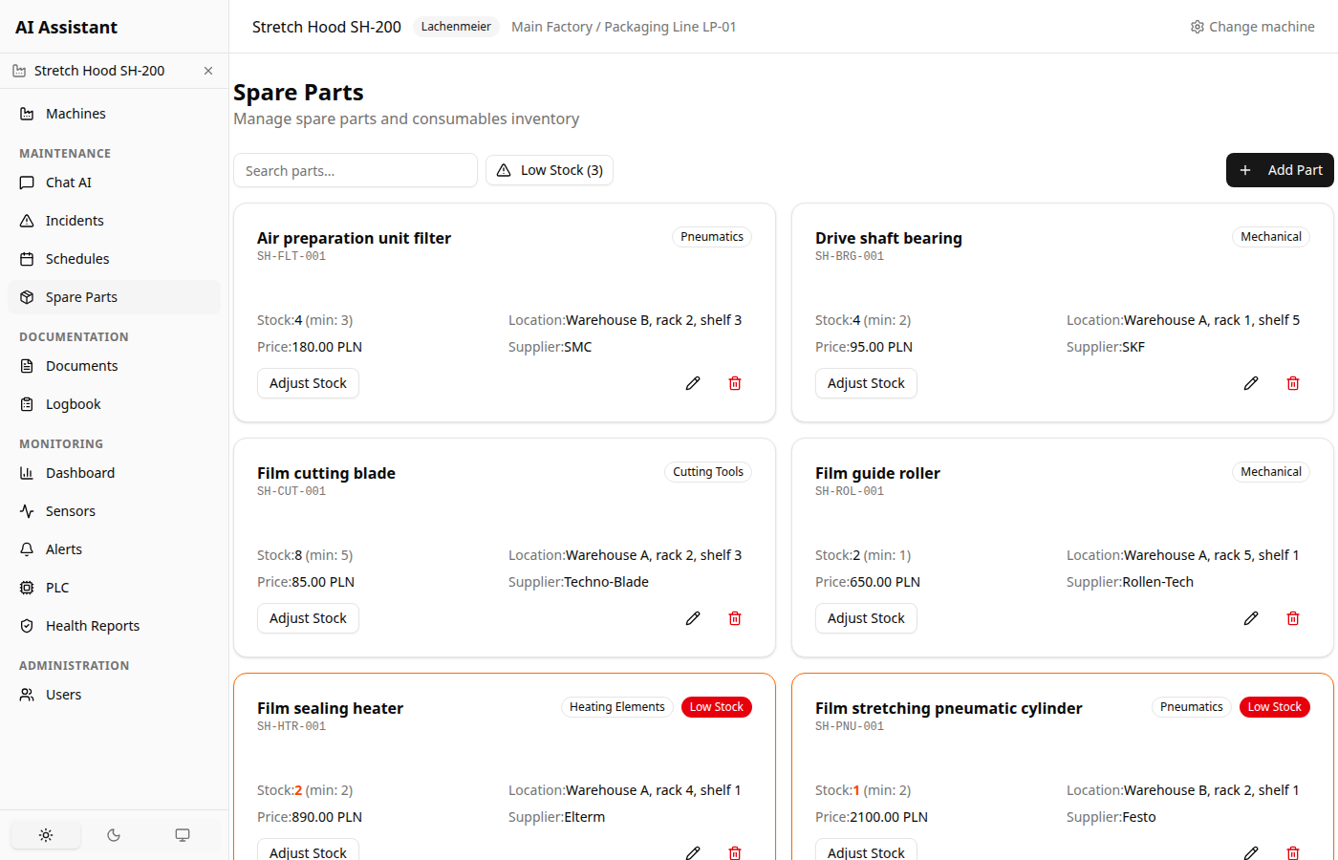The height and width of the screenshot is (860, 1338).
Task: Open Health Reports from the sidebar
Action: pos(91,625)
